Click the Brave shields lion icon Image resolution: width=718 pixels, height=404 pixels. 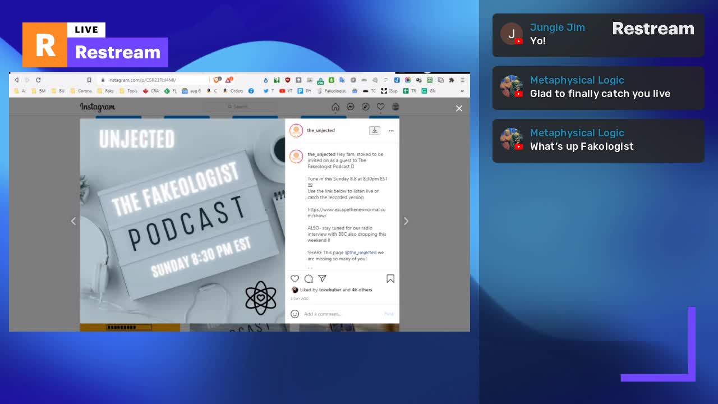pos(218,80)
